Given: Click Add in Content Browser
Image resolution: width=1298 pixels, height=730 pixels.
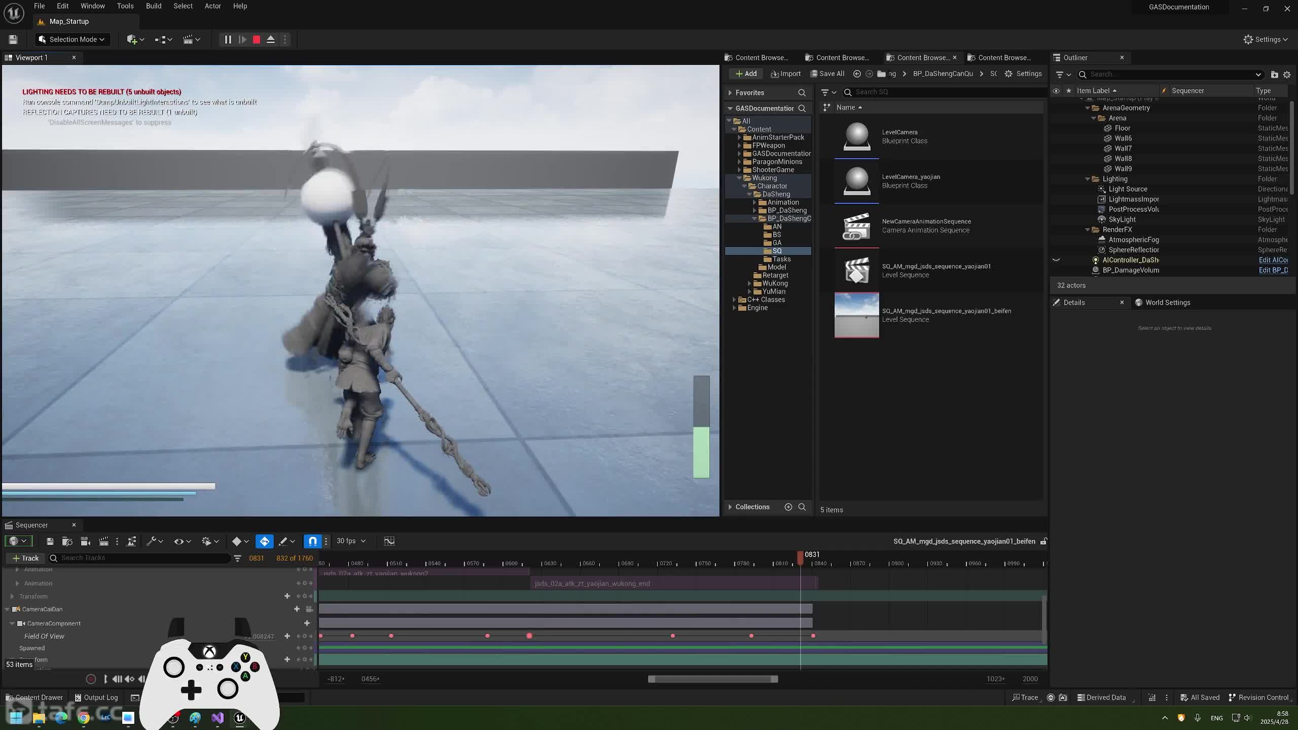Looking at the screenshot, I should click(746, 74).
